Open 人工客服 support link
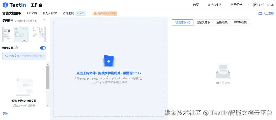Image resolution: width=276 pixels, height=120 pixels. [268, 14]
